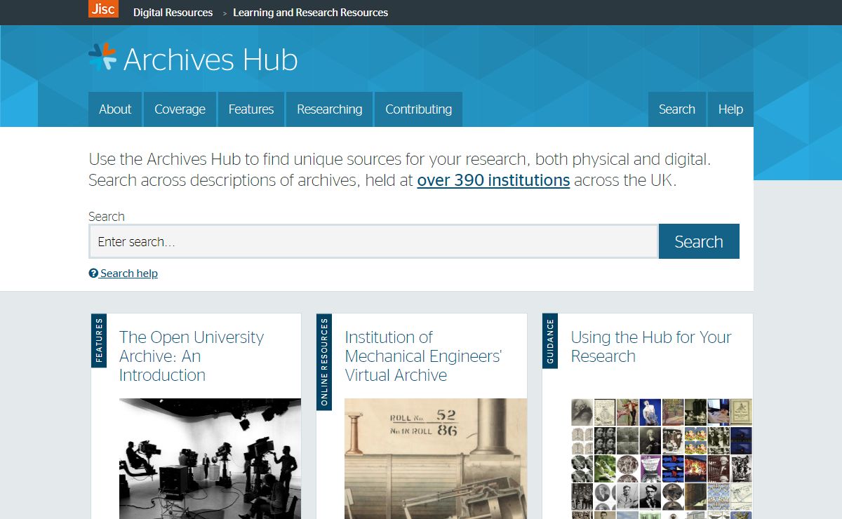This screenshot has height=519, width=842.
Task: Open the Researching menu
Action: click(330, 109)
